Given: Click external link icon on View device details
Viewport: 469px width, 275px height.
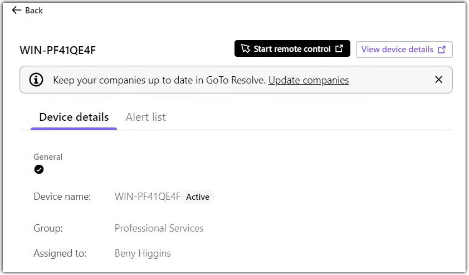Looking at the screenshot, I should point(442,50).
